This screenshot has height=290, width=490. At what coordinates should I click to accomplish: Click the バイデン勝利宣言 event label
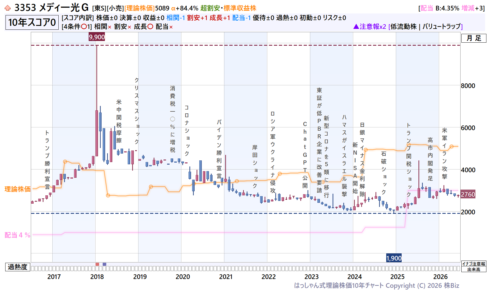click(x=219, y=149)
